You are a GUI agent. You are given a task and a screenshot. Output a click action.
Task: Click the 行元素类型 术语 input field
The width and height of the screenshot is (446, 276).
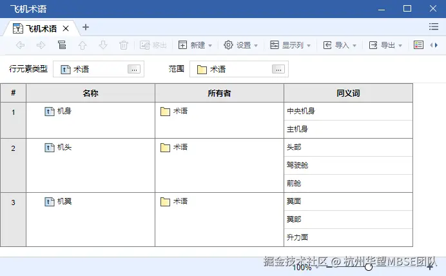pyautogui.click(x=99, y=69)
